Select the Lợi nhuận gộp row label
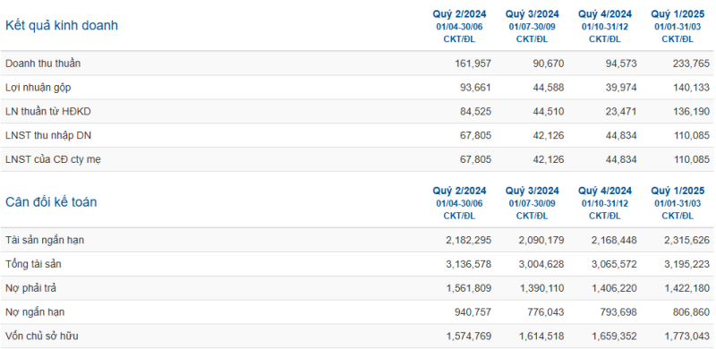Screen dimensions: 716x349 [38, 88]
